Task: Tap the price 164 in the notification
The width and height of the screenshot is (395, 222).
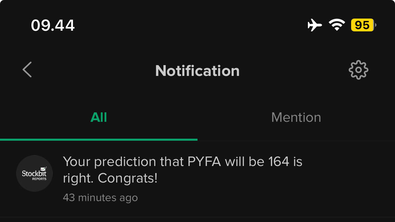Action: 279,162
